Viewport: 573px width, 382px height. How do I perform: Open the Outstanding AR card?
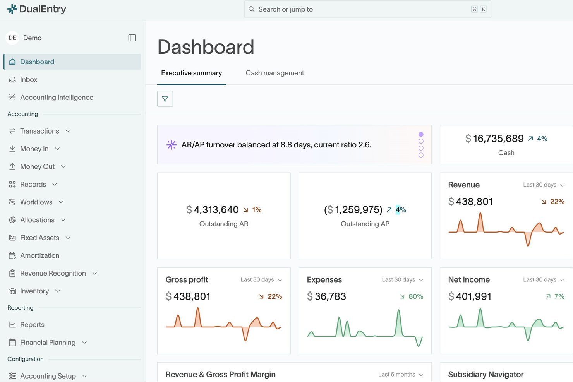(224, 216)
